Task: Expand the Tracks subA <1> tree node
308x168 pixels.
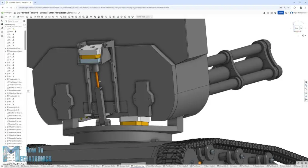Action: [x=5, y=79]
